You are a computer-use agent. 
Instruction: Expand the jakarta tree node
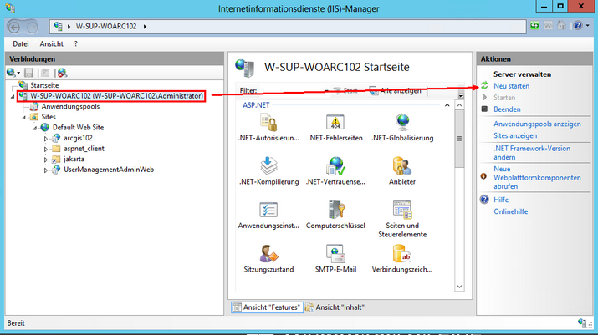coord(46,160)
